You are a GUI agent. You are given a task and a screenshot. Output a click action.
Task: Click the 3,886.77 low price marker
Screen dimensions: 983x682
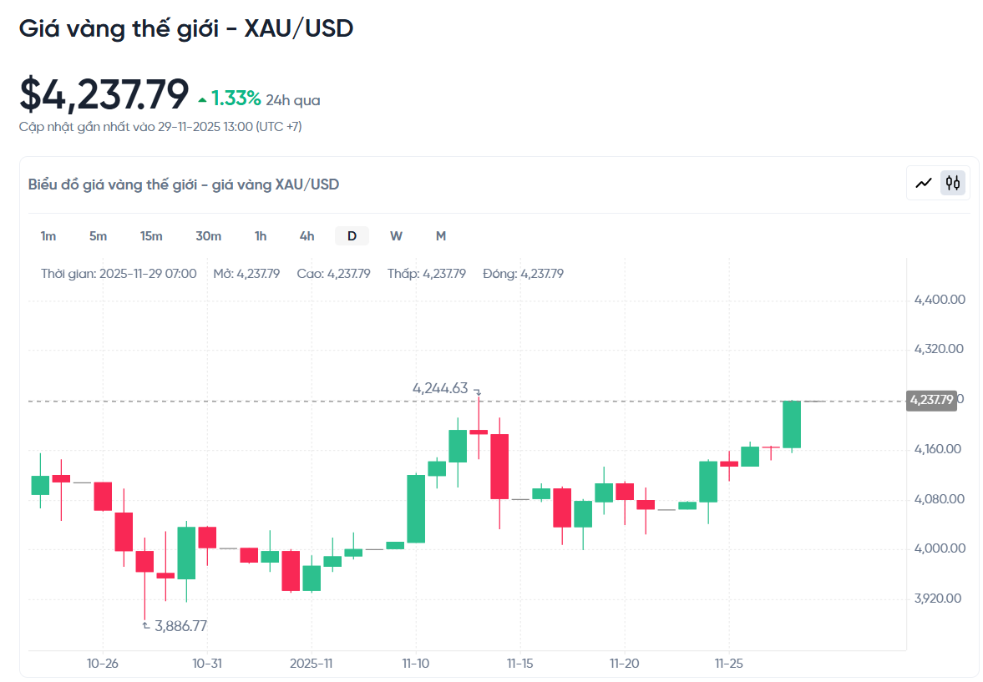click(x=180, y=625)
